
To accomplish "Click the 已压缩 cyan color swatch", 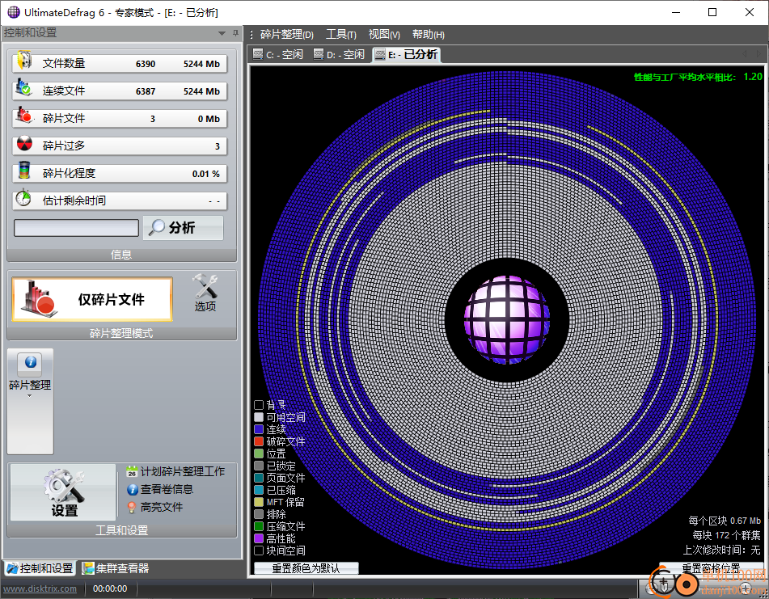I will (259, 490).
